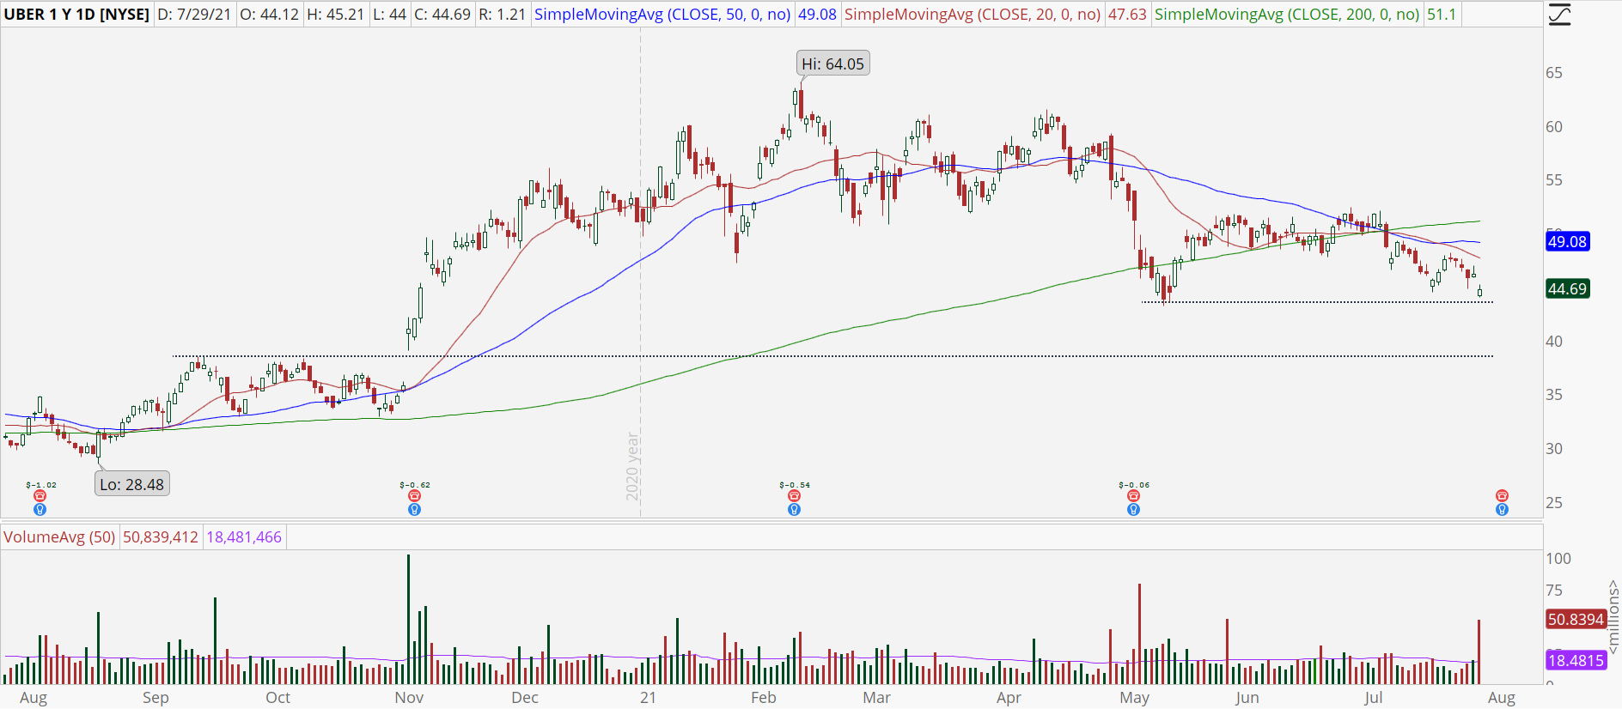Click SimpleMovingAvg (CLOSE, 50, 0, no) study label
This screenshot has width=1622, height=709.
pos(662,15)
